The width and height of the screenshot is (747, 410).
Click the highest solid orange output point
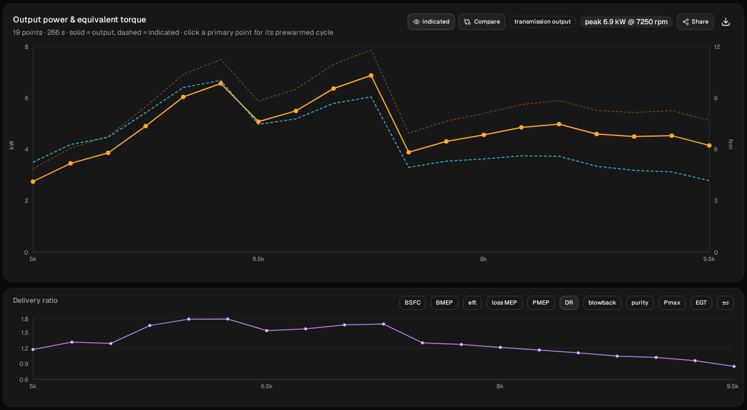371,75
